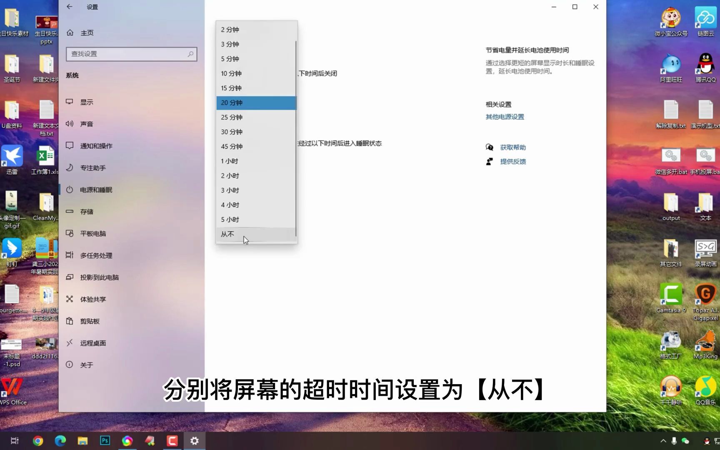Open 远程桌面 remote desktop settings
The height and width of the screenshot is (450, 720).
[x=131, y=343]
